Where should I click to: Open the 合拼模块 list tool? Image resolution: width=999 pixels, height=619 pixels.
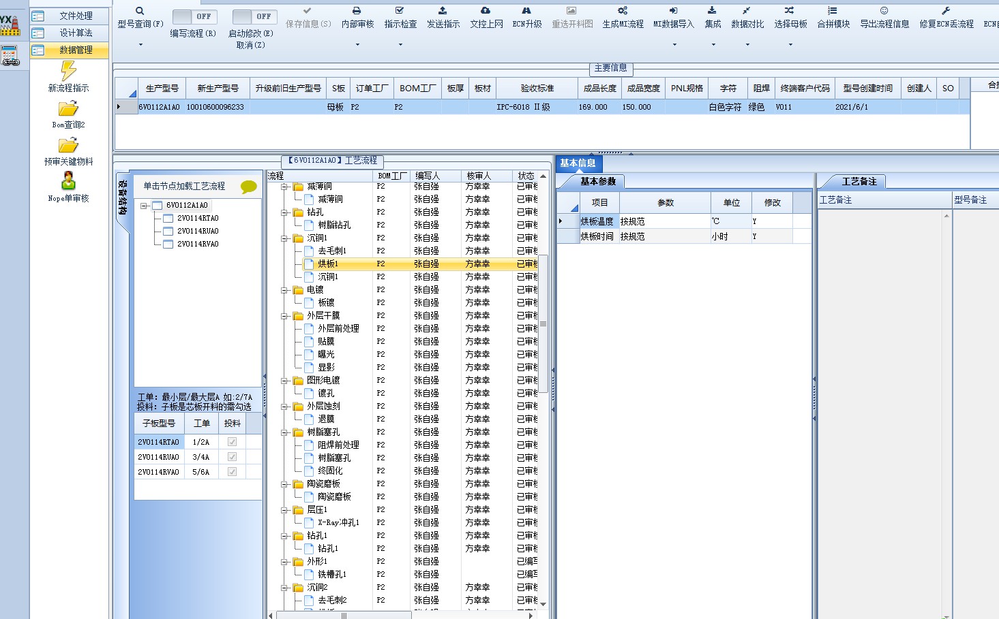(x=833, y=17)
